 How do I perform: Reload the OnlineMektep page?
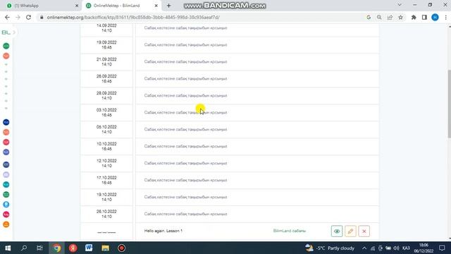click(x=28, y=17)
